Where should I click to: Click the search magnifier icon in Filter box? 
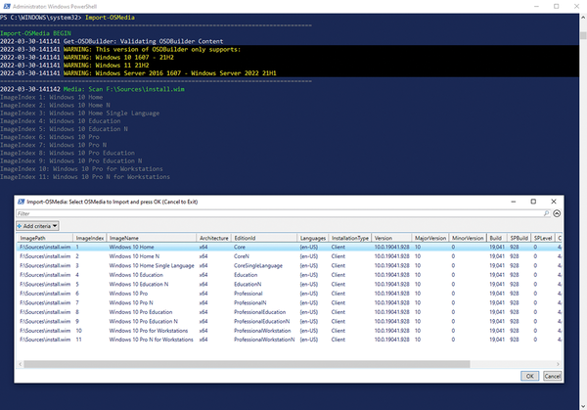click(x=546, y=213)
